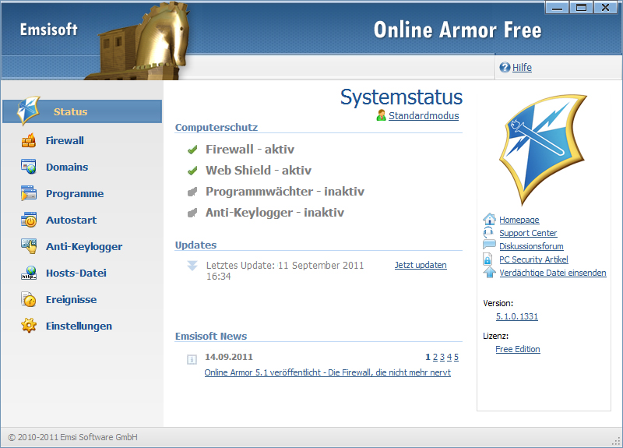Go to the Programme section
The image size is (623, 448).
coord(75,193)
